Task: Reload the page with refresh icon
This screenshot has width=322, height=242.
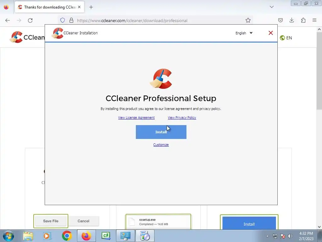Action: click(30, 20)
